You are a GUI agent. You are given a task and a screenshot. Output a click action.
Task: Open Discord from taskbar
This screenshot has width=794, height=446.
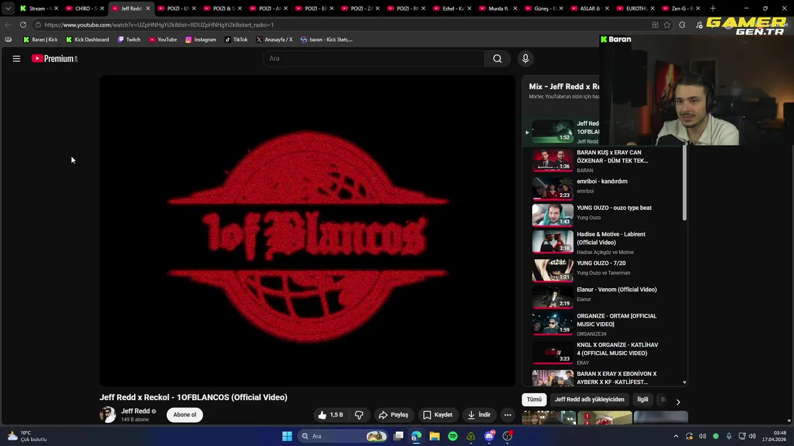[x=489, y=436]
